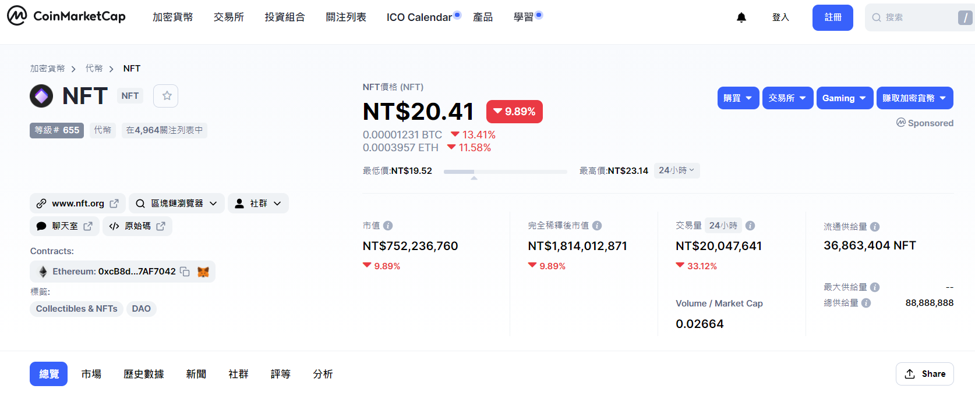The width and height of the screenshot is (975, 396).
Task: Show info for 完全稀釋後市值
Action: click(x=597, y=226)
